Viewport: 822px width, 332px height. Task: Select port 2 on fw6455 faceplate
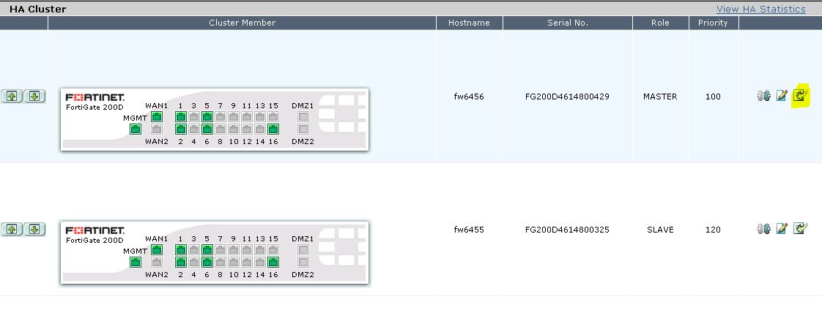tap(181, 262)
